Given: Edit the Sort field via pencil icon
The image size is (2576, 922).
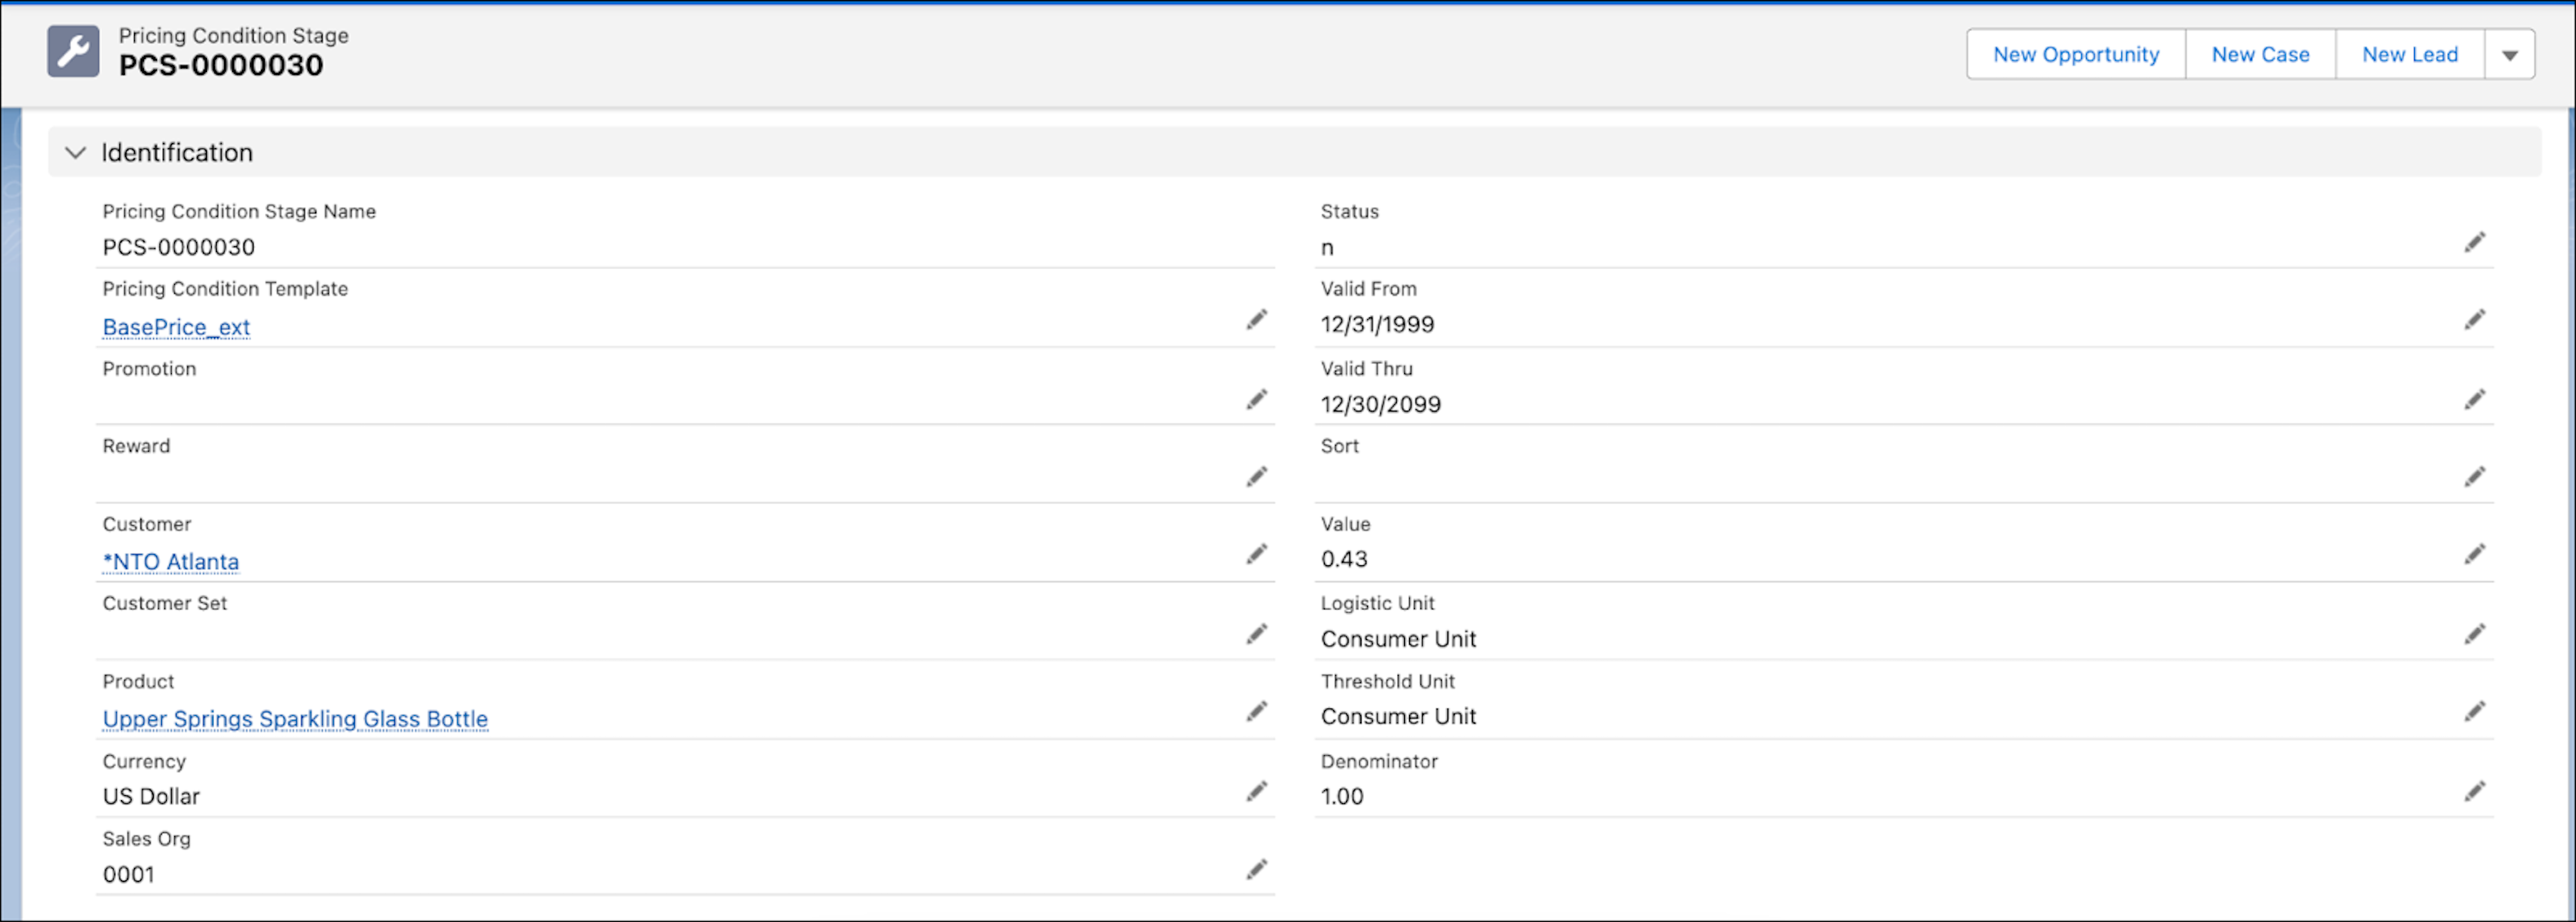Looking at the screenshot, I should tap(2476, 476).
